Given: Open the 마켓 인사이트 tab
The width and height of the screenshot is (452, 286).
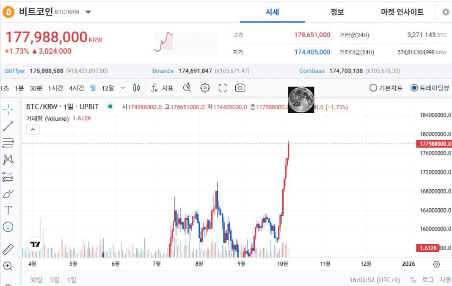Looking at the screenshot, I should (x=402, y=12).
